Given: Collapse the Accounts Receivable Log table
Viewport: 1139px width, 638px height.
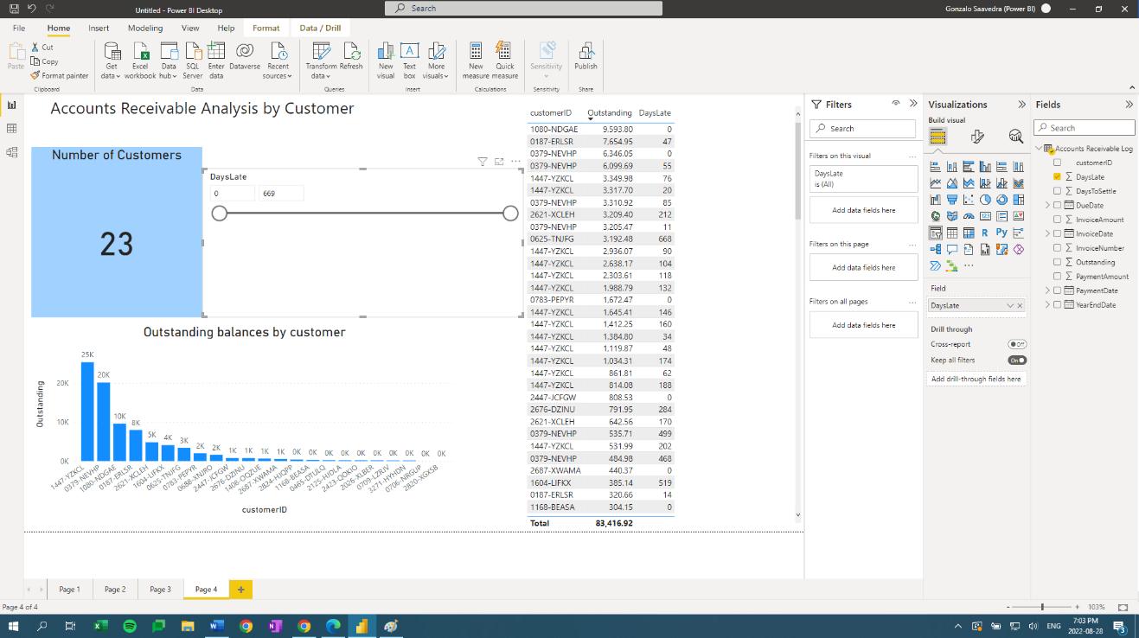Looking at the screenshot, I should (x=1039, y=149).
